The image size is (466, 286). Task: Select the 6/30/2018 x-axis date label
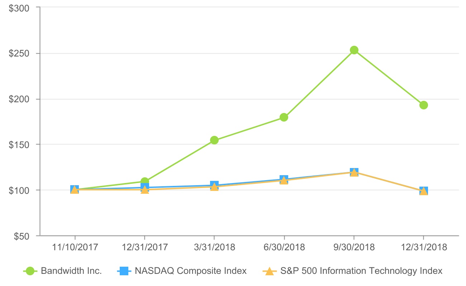[284, 247]
